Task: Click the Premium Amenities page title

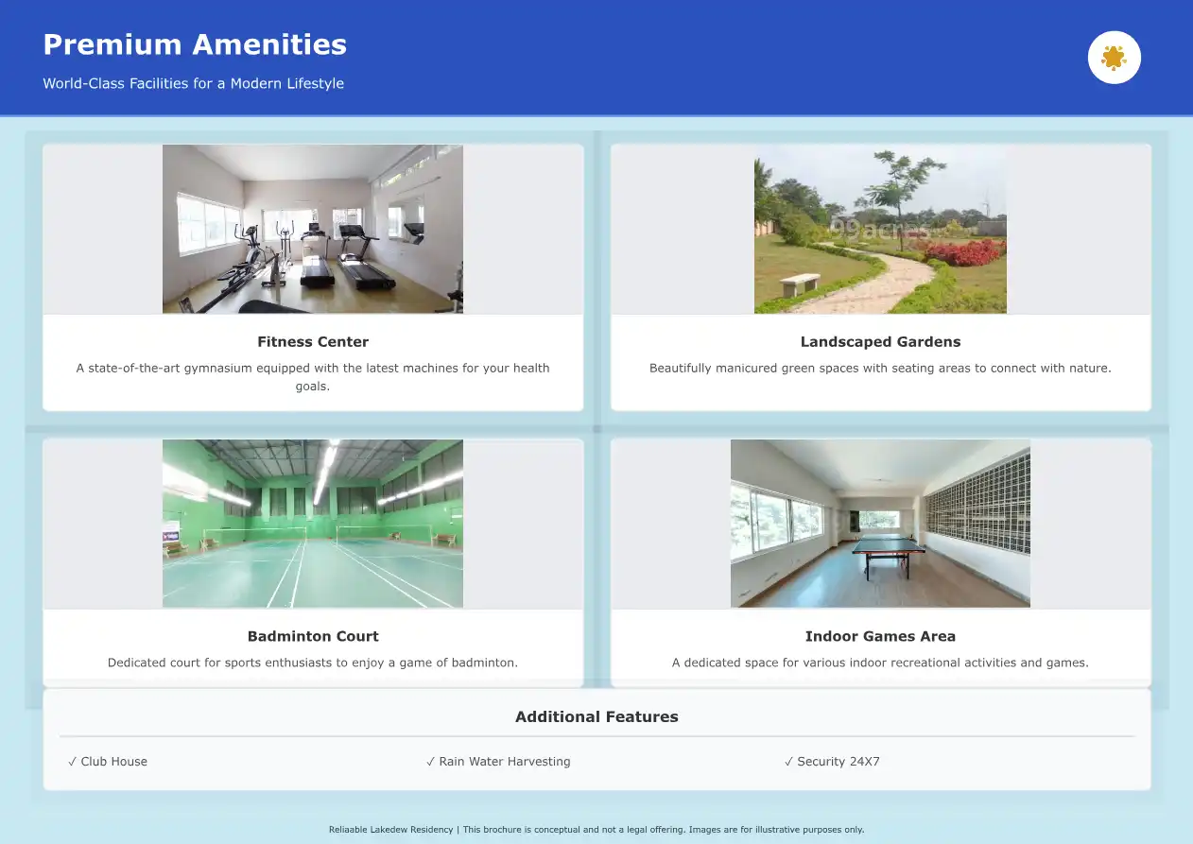Action: [195, 44]
